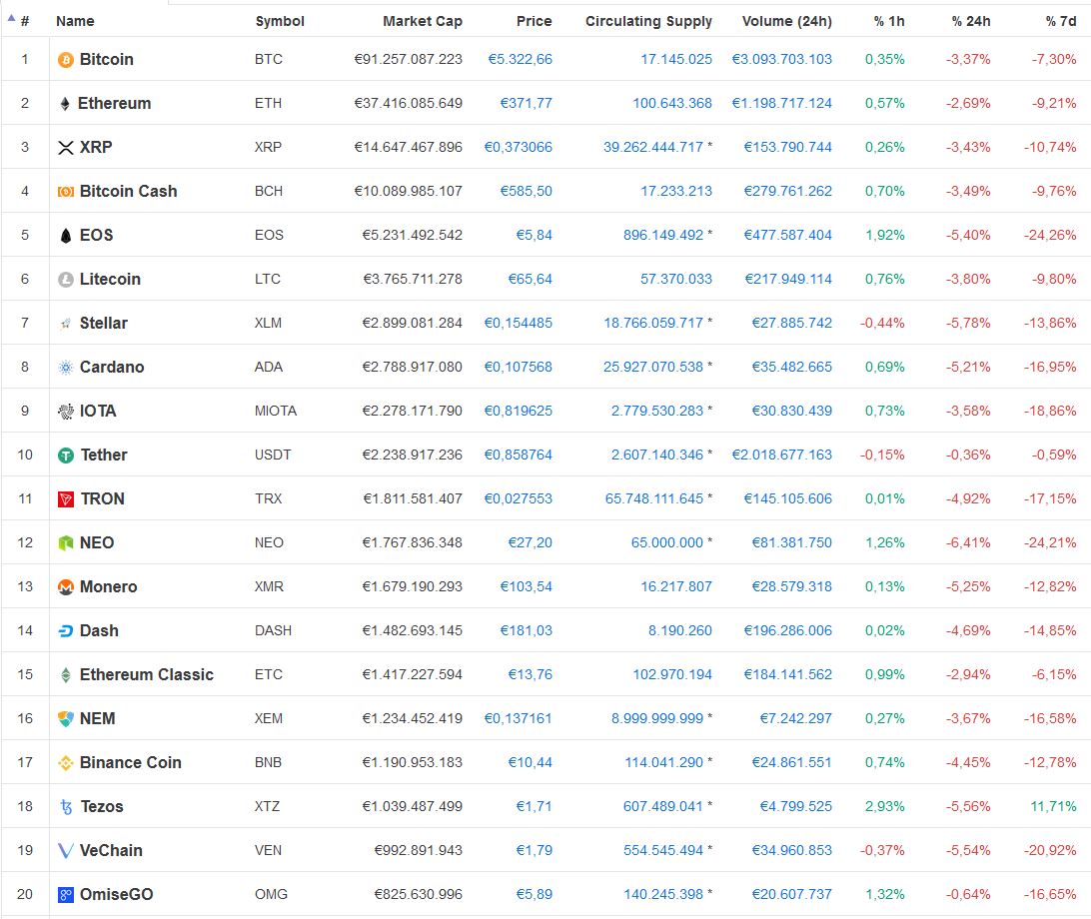Click the Litecoin logo icon
Screen dimensions: 1091x919
[65, 279]
